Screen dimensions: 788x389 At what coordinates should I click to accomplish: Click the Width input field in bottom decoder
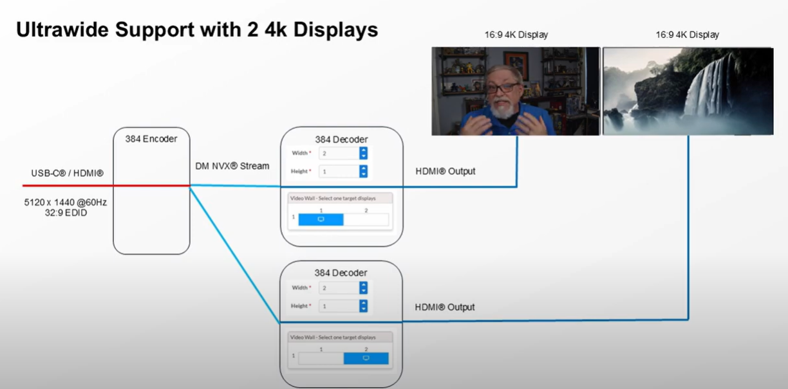pos(339,288)
